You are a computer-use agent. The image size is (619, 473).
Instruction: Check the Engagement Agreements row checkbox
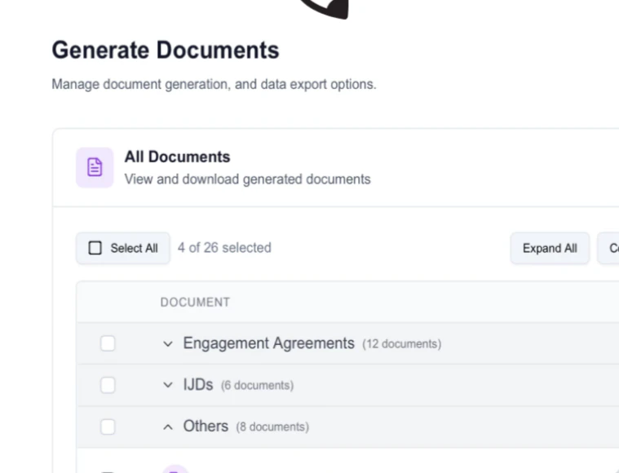[x=108, y=343]
